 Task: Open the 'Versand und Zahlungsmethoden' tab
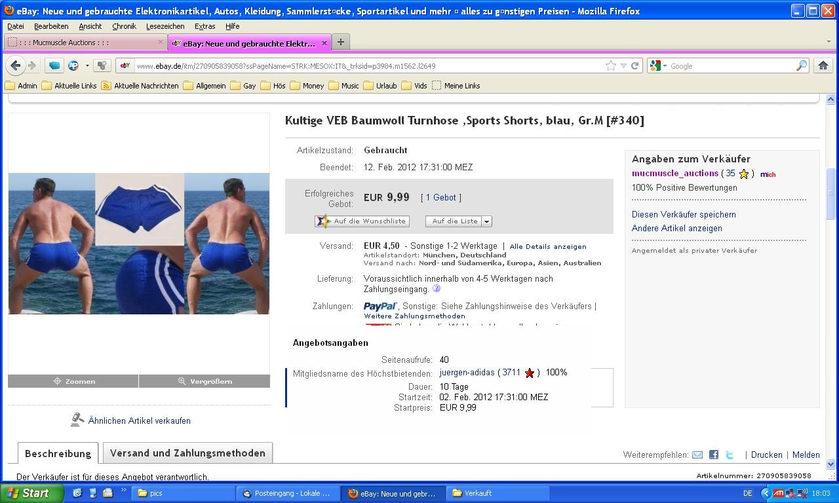tap(187, 453)
